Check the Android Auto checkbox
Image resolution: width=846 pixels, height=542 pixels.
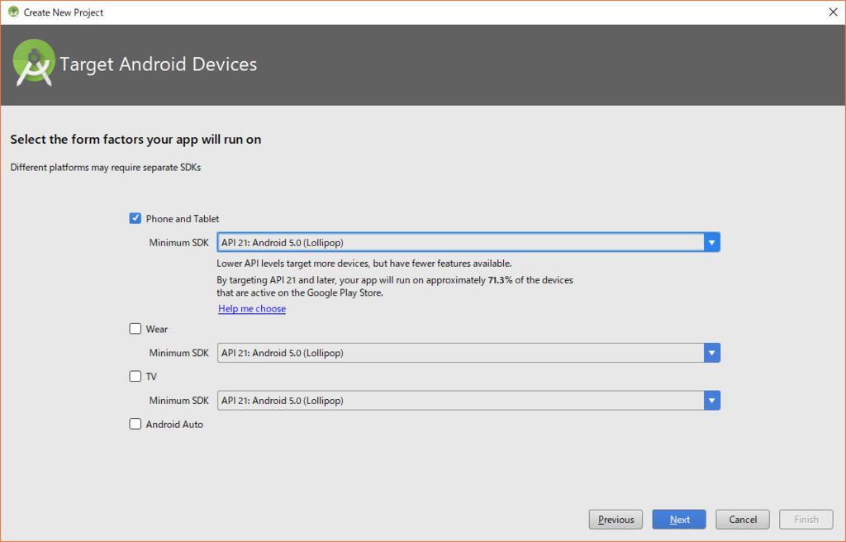135,424
